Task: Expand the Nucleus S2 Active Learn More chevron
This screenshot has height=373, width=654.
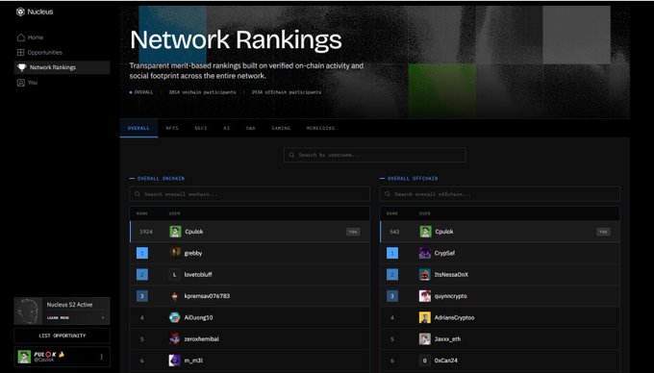Action: click(103, 318)
